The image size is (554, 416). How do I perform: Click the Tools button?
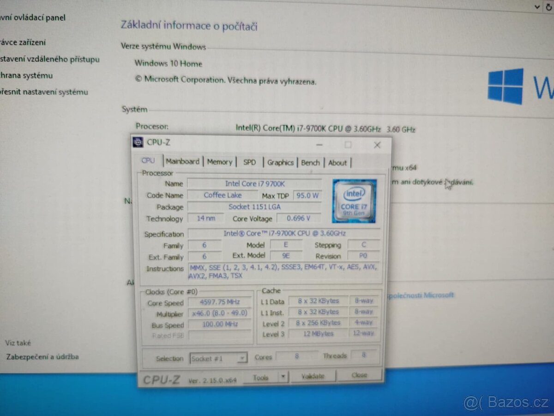260,377
